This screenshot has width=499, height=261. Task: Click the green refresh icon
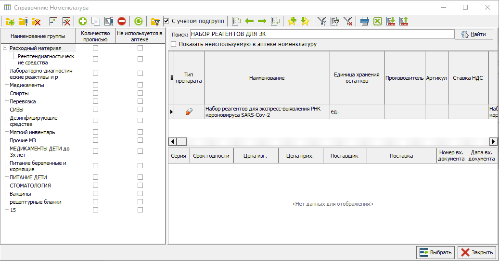(138, 21)
